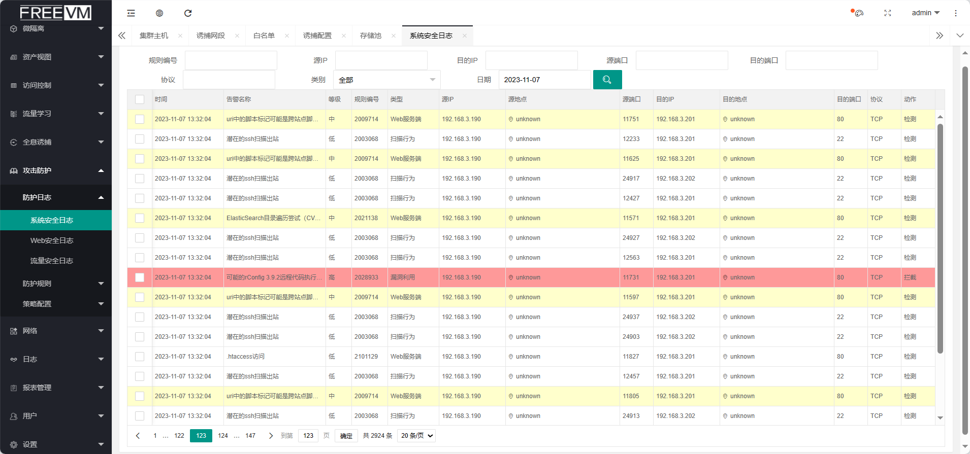Click the 确定 page jump button
970x454 pixels.
tap(346, 436)
